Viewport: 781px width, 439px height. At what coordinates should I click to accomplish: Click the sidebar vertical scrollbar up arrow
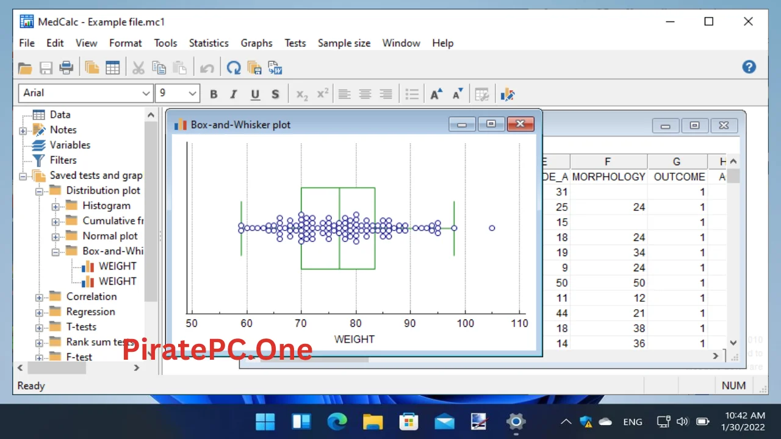coord(151,114)
